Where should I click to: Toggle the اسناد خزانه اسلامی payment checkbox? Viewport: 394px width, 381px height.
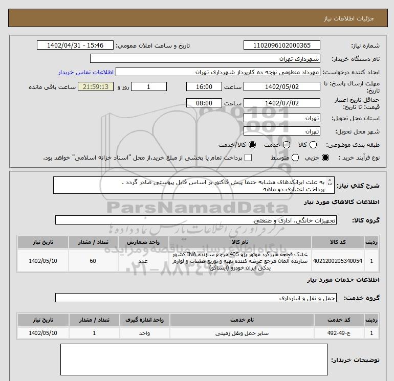pos(248,158)
